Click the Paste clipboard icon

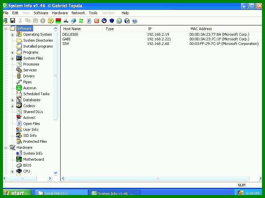[x=35, y=21]
